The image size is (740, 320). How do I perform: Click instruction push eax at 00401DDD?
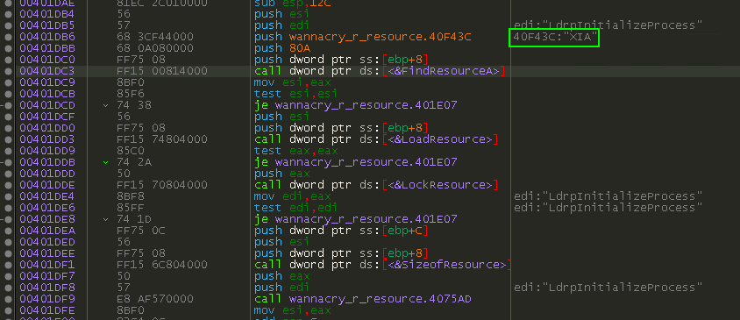[281, 174]
